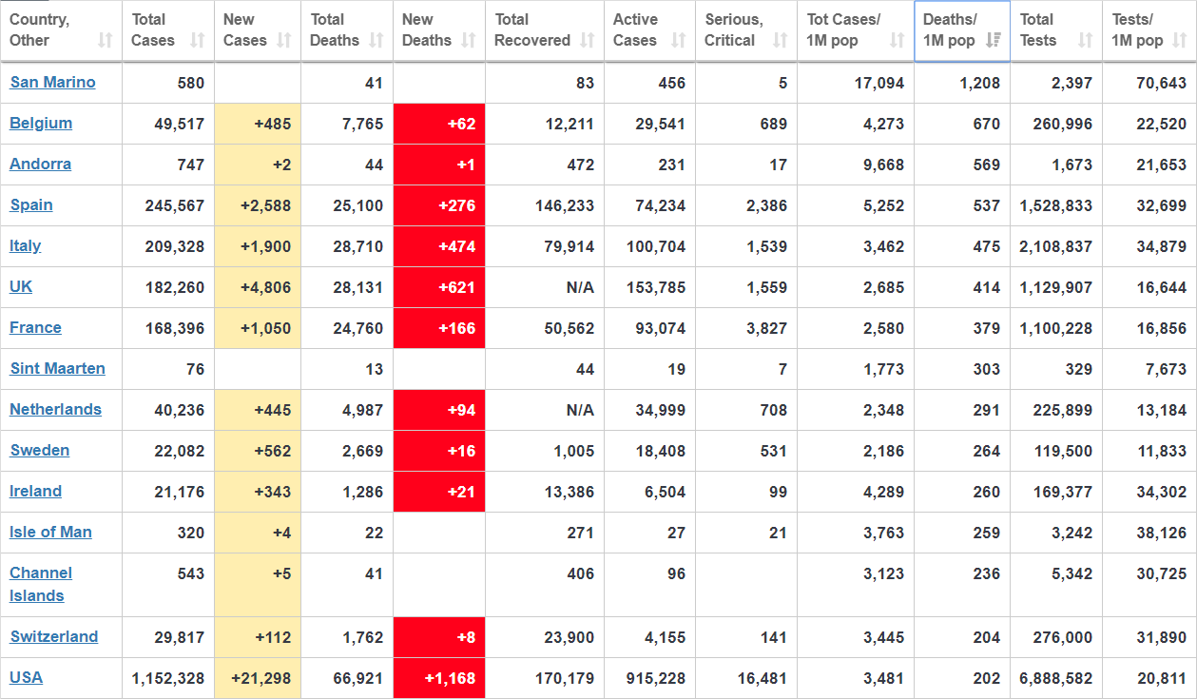1197x699 pixels.
Task: Sort by Total Recovered arrows icon
Action: [x=588, y=40]
